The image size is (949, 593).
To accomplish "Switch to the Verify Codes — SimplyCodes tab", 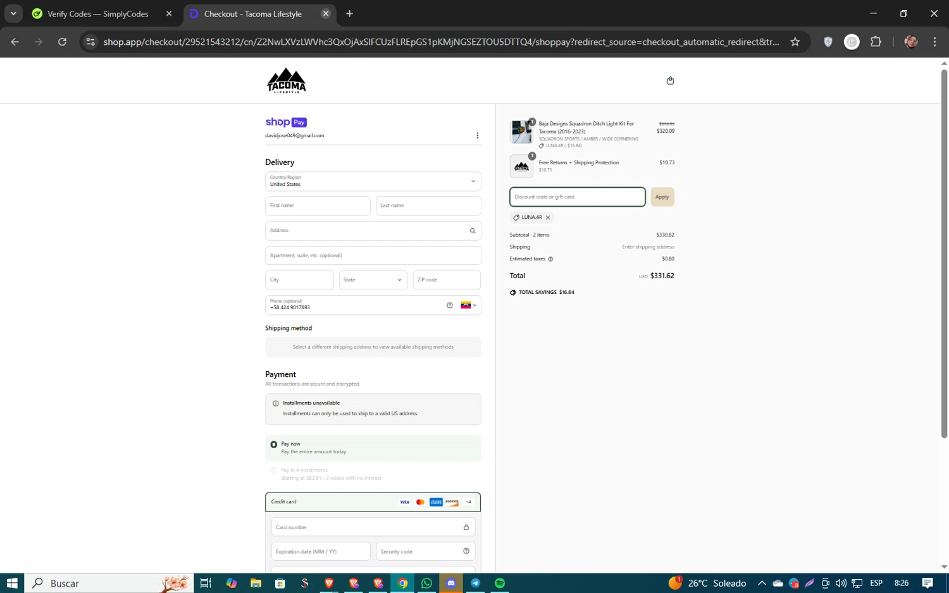I will tap(98, 14).
